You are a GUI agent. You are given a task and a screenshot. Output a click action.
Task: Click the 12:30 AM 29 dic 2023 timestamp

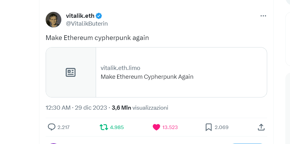(x=76, y=108)
